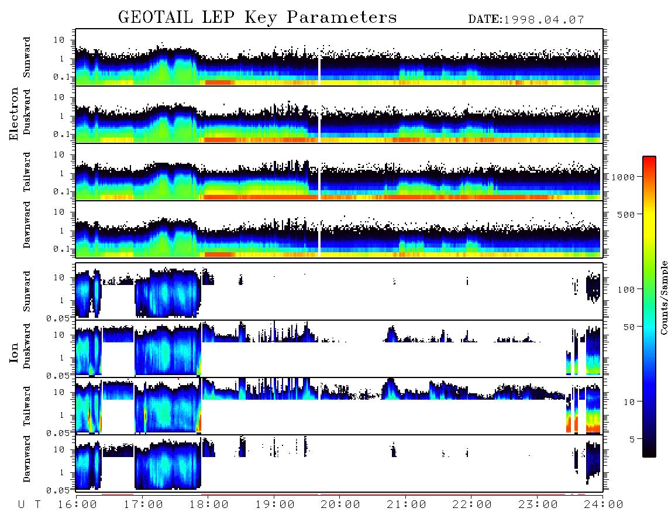Select the "Ion" group label

click(14, 352)
